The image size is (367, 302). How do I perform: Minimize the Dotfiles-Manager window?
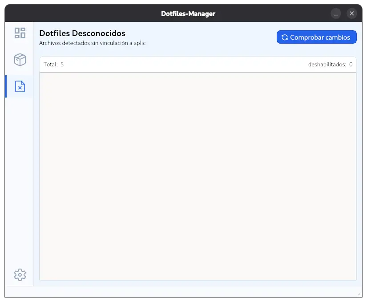coord(337,13)
